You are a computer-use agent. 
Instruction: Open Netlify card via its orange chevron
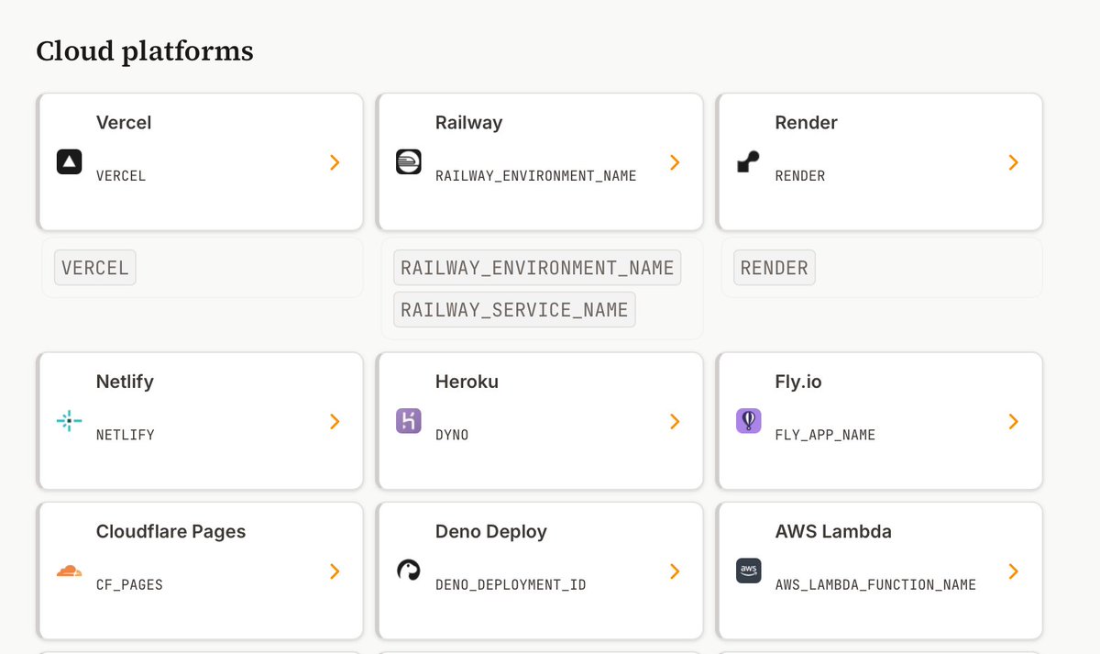coord(335,421)
